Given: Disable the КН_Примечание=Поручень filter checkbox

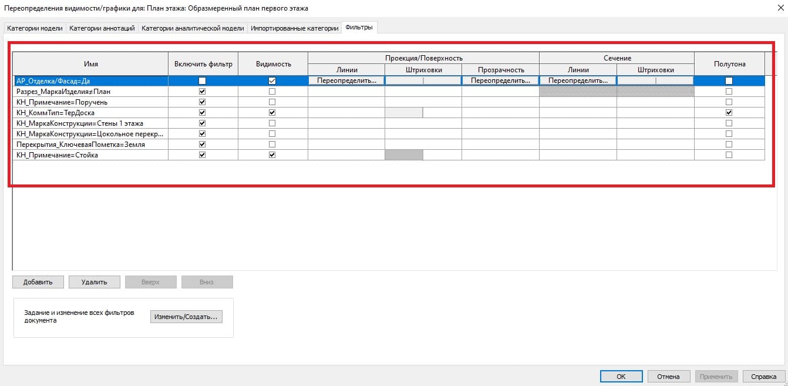Looking at the screenshot, I should (x=203, y=102).
